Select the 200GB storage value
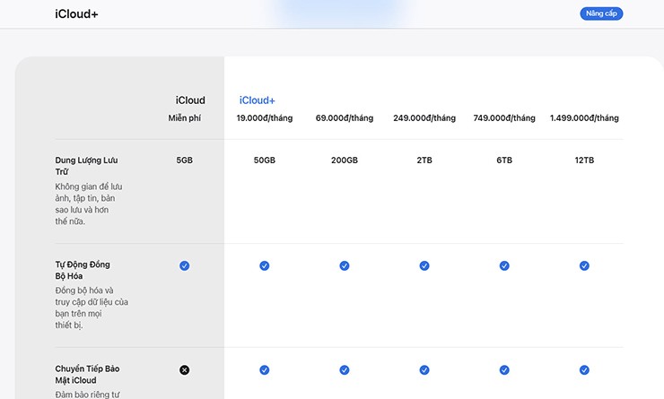Image resolution: width=664 pixels, height=399 pixels. coord(345,160)
